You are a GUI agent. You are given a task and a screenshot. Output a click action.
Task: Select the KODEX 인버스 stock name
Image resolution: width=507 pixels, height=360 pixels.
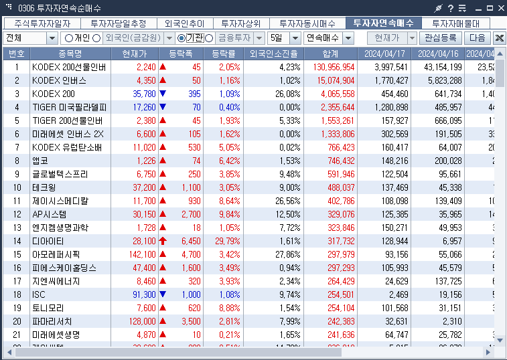(x=59, y=80)
